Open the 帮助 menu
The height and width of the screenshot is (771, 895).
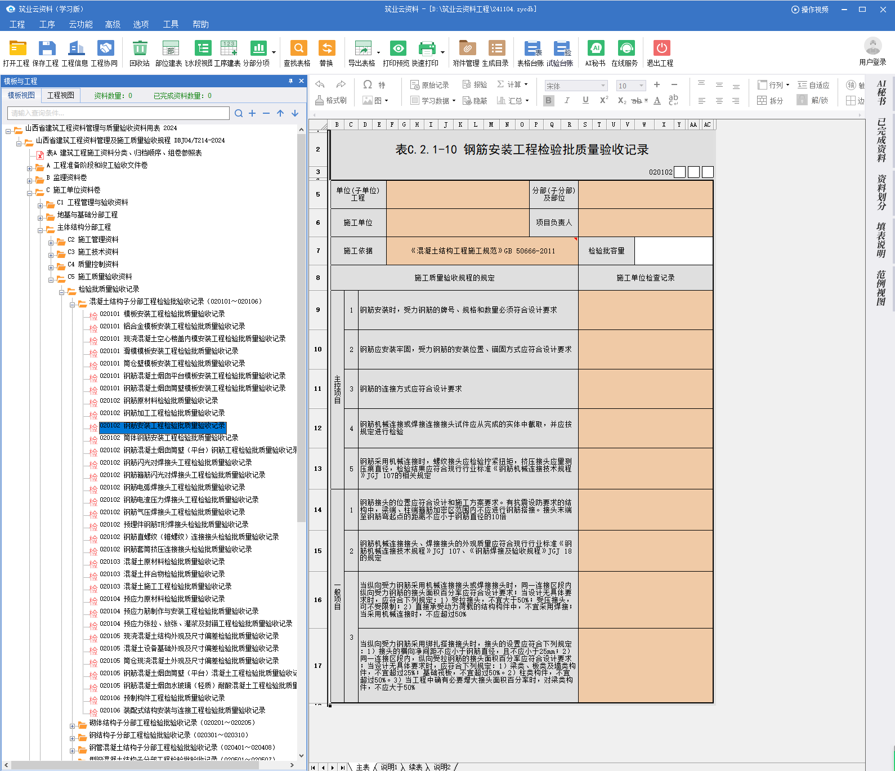point(200,24)
